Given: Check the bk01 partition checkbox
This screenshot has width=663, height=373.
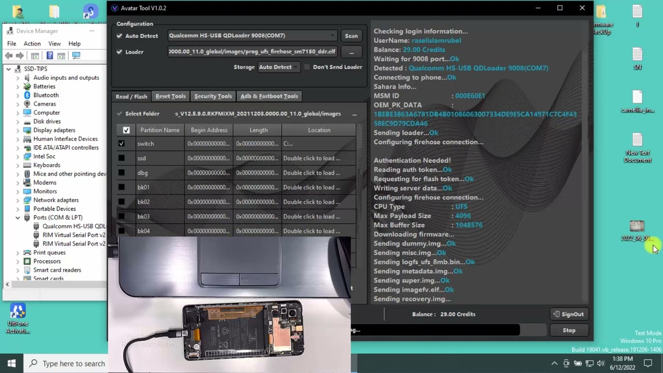Looking at the screenshot, I should [x=121, y=187].
